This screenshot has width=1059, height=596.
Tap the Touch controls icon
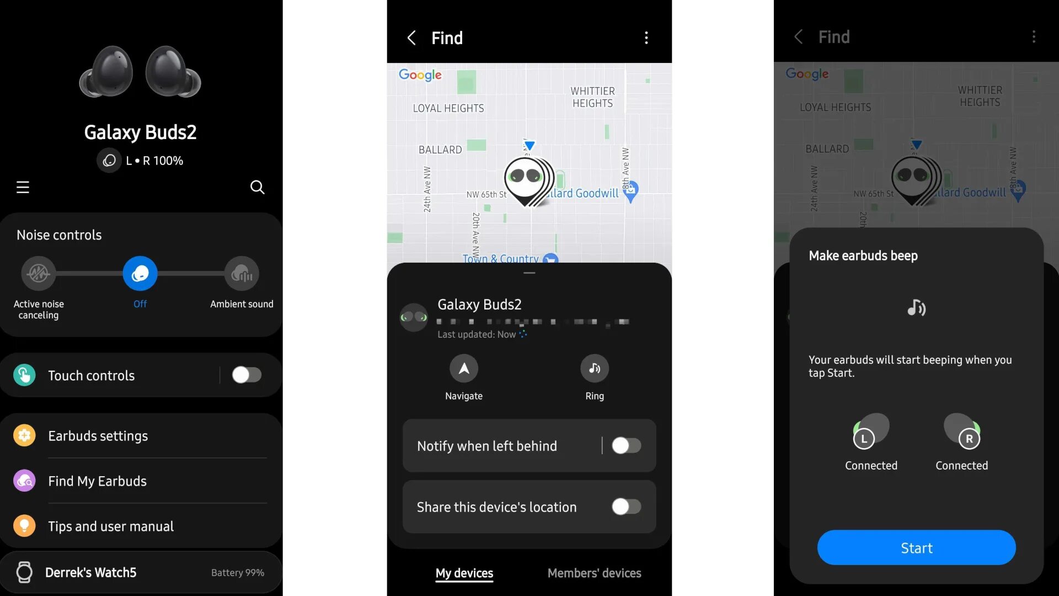[x=24, y=374]
